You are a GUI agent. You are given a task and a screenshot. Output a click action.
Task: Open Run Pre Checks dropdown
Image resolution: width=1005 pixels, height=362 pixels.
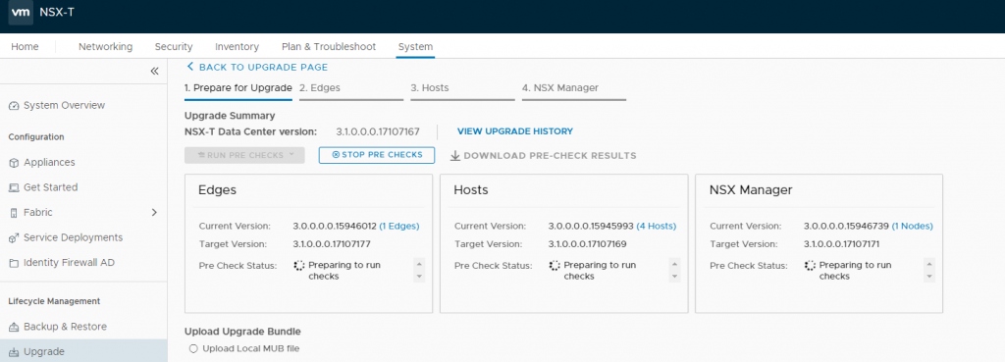244,155
